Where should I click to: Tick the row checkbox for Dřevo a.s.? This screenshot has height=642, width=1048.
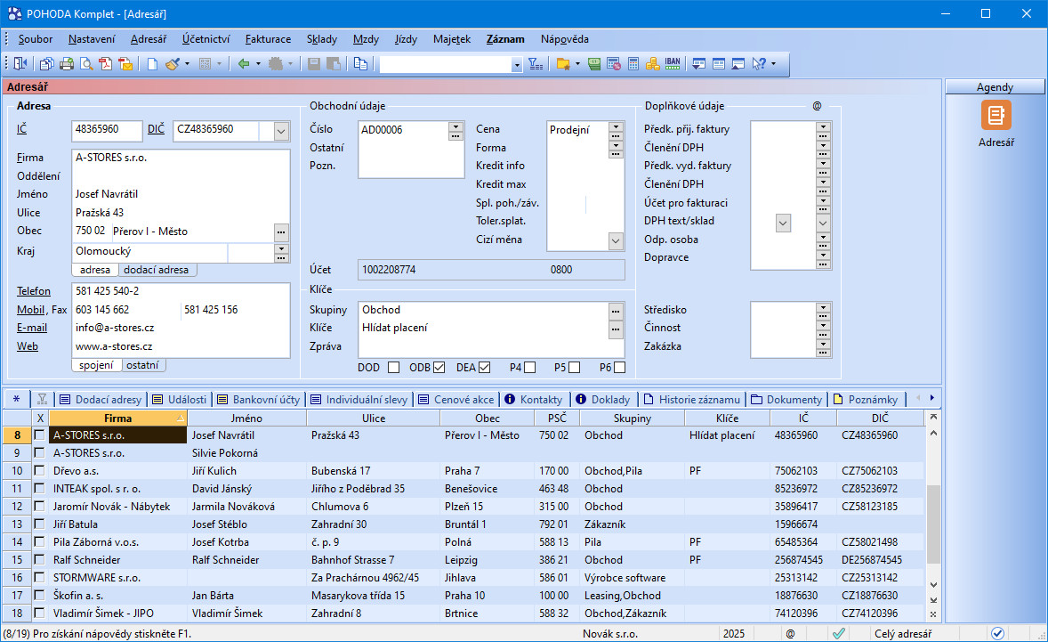tap(39, 471)
